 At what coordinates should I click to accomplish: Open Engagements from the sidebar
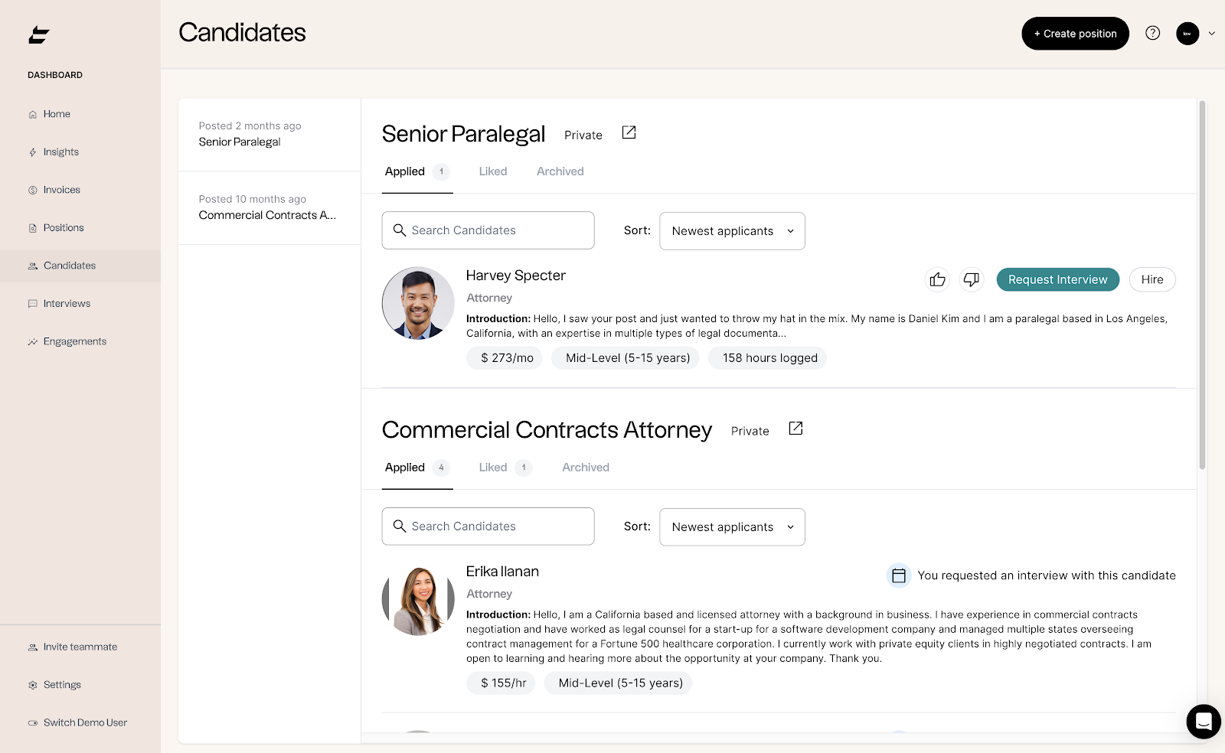pos(73,341)
